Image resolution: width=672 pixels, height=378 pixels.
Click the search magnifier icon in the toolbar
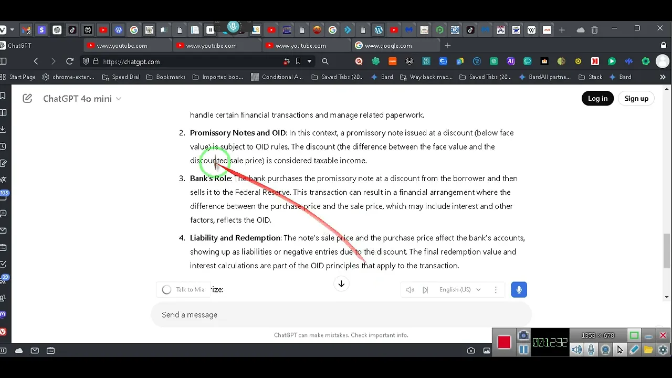tap(325, 61)
